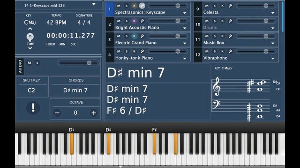Open wrench settings for Celesta track
300x168 pixels.
click(230, 6)
